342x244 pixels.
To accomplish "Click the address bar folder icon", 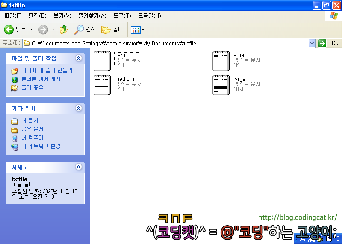I will click(27, 43).
